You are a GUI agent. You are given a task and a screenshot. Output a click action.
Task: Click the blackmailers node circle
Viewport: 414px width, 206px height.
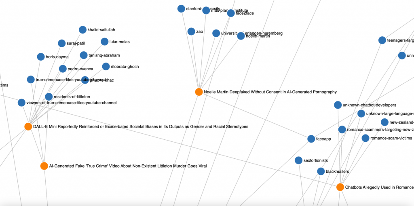click(x=321, y=171)
